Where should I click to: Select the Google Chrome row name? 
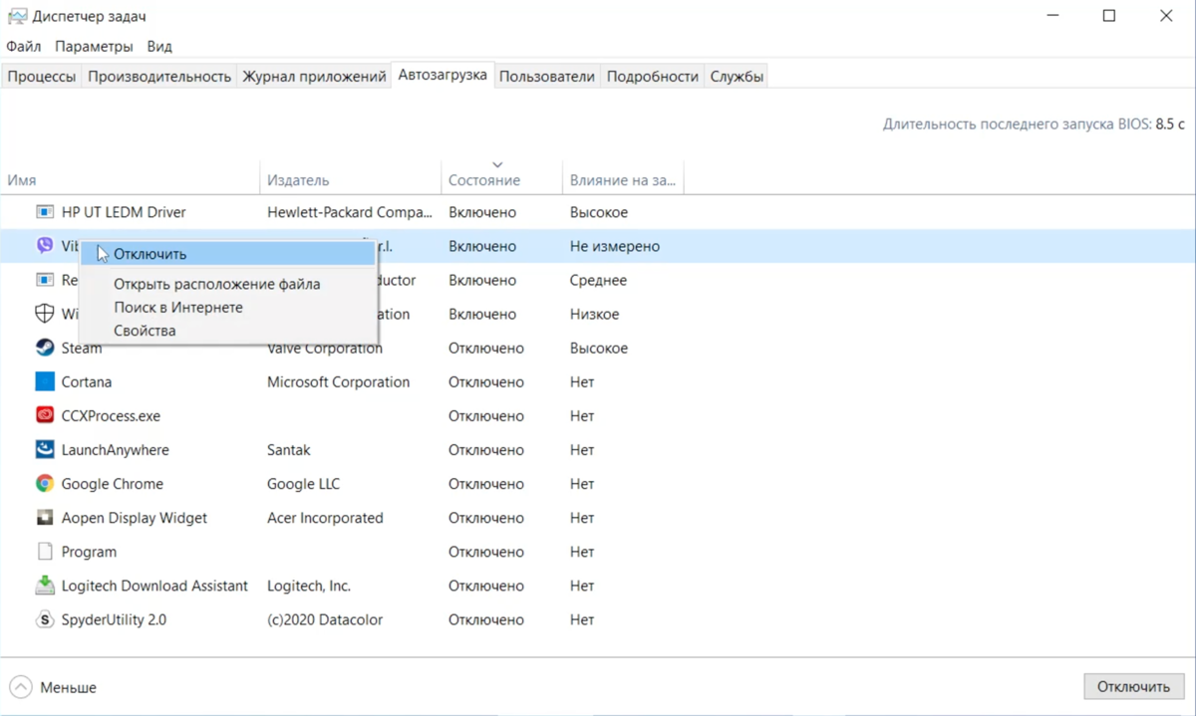113,483
